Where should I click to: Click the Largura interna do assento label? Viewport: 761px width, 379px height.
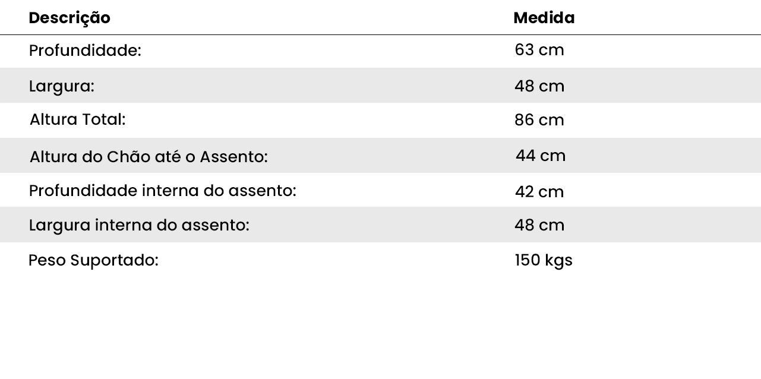point(139,225)
